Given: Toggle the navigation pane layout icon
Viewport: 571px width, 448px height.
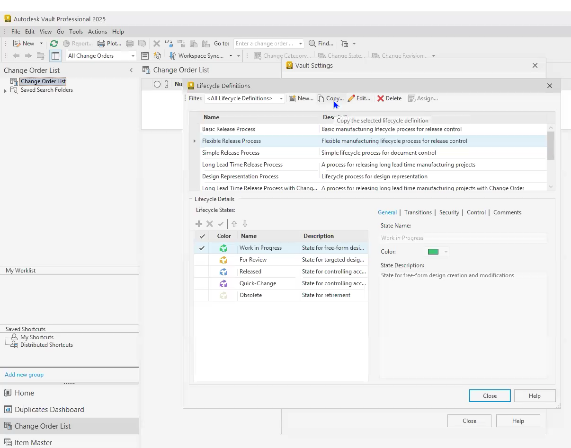Looking at the screenshot, I should click(55, 56).
